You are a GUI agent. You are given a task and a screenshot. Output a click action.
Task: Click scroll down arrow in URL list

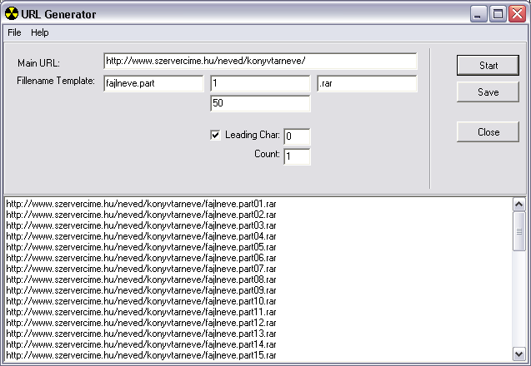pos(519,354)
